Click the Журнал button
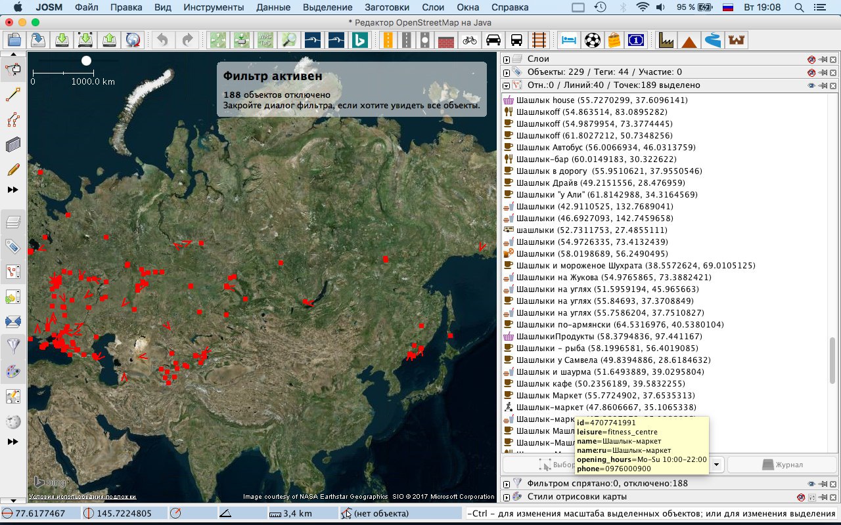The height and width of the screenshot is (525, 841). click(781, 464)
